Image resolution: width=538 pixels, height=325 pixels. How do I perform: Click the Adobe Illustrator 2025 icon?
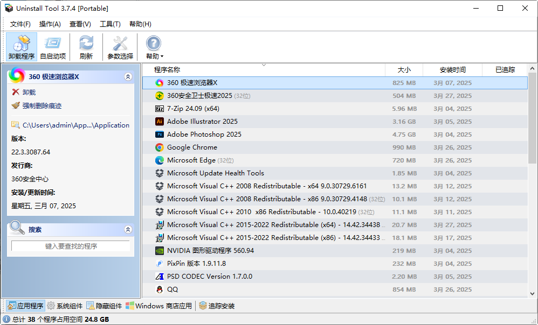tap(159, 122)
